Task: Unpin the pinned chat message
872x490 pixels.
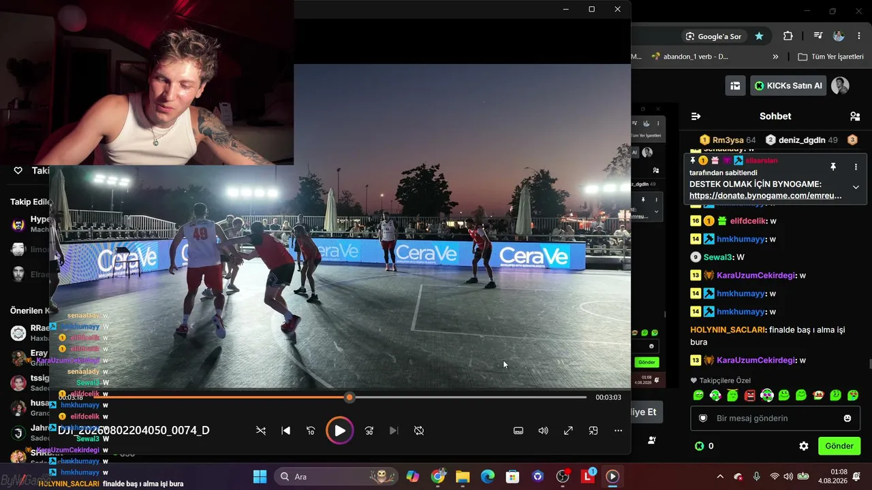Action: 832,167
